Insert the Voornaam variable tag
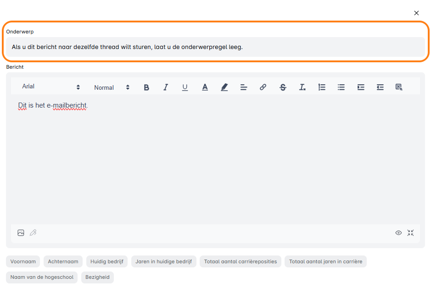 23,261
